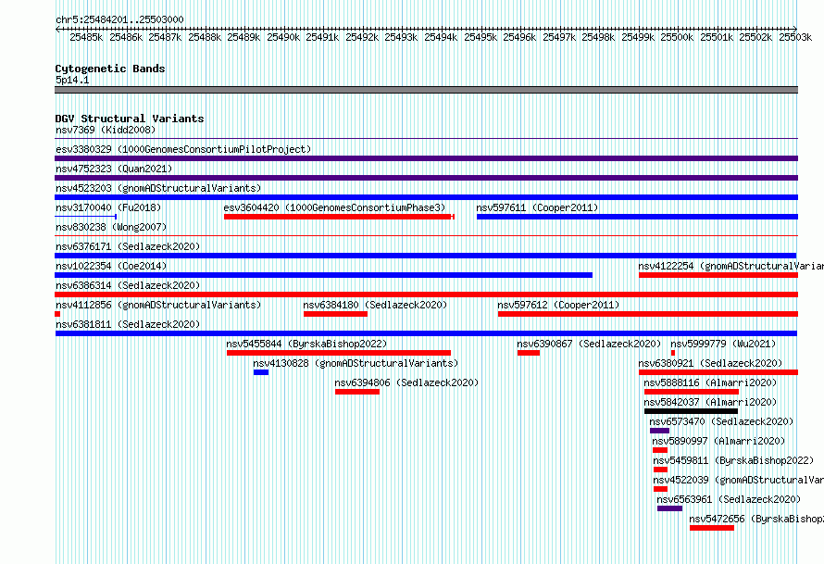Open the nsv6381811 (Sedlazeck2020) label

tap(128, 324)
